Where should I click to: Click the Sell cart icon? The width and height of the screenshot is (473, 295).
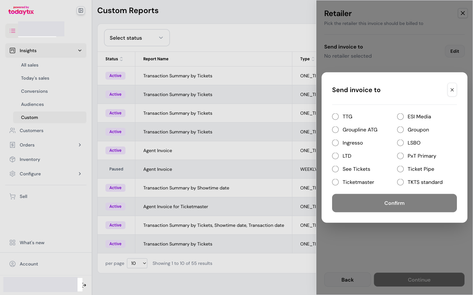12,196
